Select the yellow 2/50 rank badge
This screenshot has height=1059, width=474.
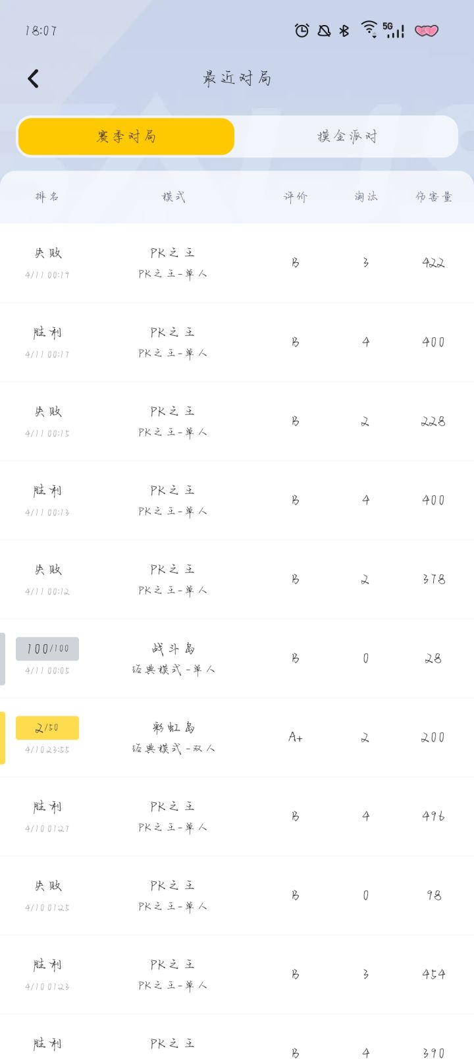tap(47, 728)
